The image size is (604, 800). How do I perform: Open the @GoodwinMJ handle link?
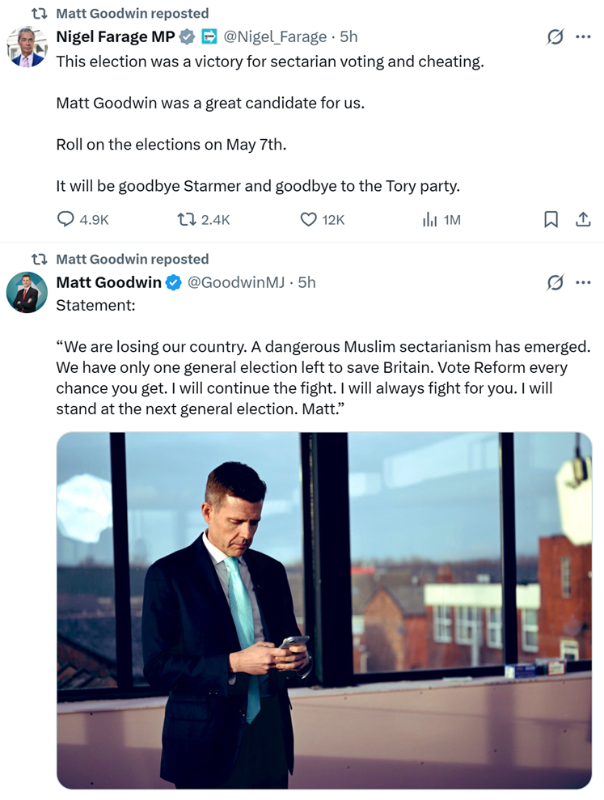coord(238,282)
